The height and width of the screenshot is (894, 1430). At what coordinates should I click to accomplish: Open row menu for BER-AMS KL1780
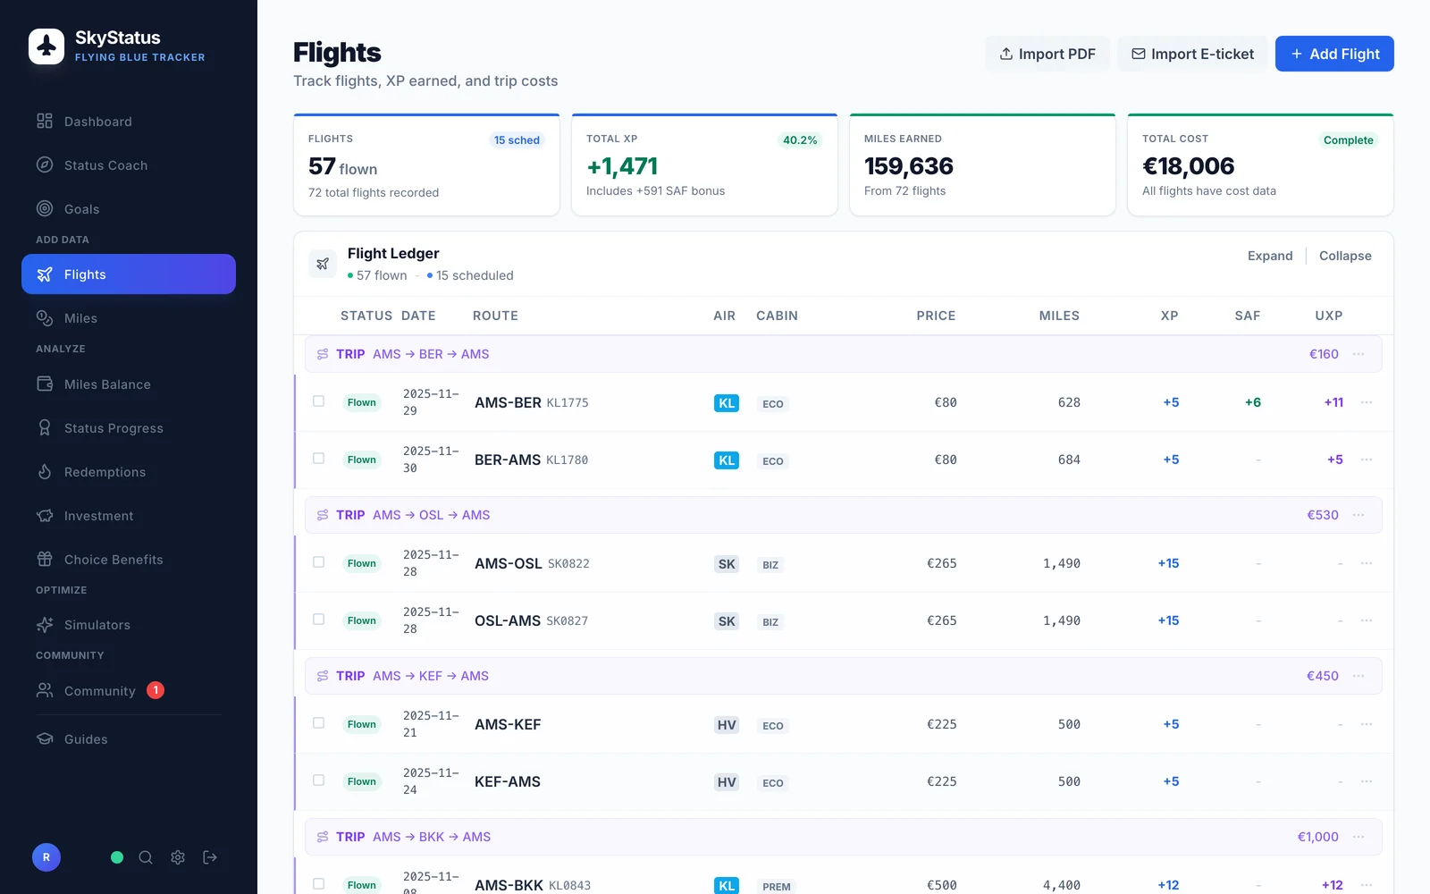[1367, 460]
